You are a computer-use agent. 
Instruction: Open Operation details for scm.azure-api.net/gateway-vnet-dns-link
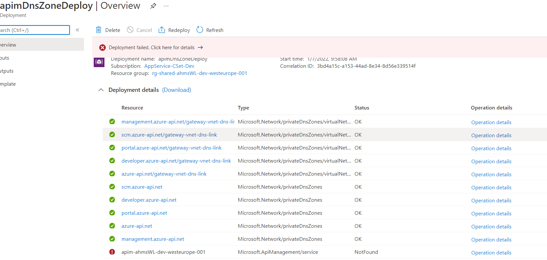[491, 135]
